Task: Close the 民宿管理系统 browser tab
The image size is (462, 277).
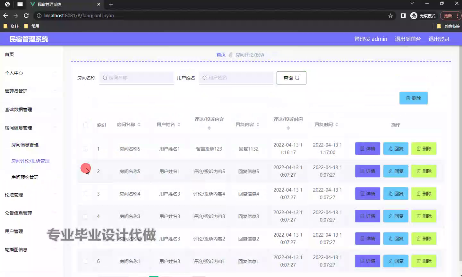Action: [x=98, y=4]
